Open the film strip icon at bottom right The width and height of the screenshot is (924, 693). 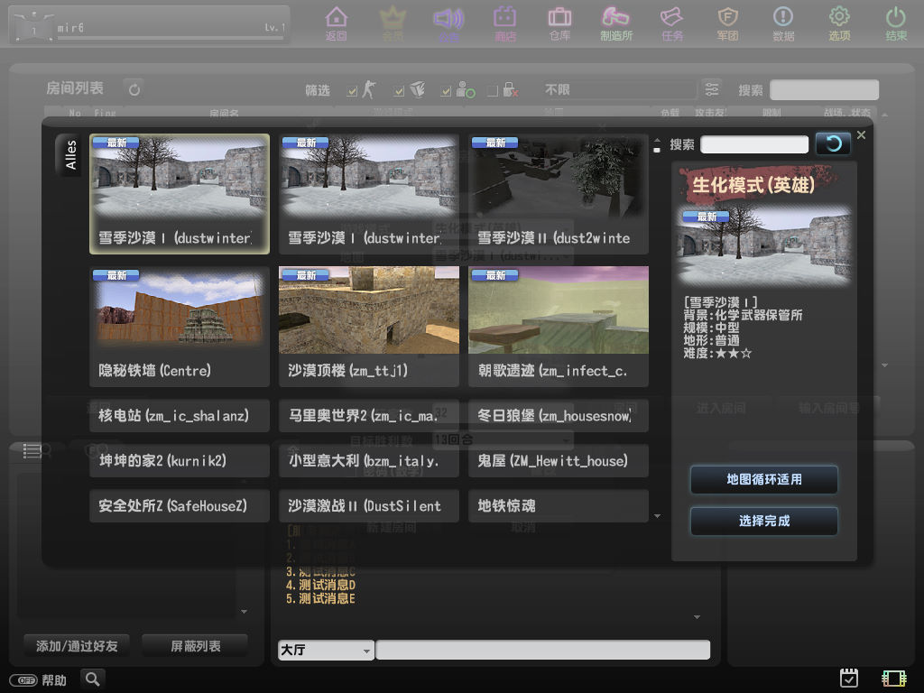[894, 679]
